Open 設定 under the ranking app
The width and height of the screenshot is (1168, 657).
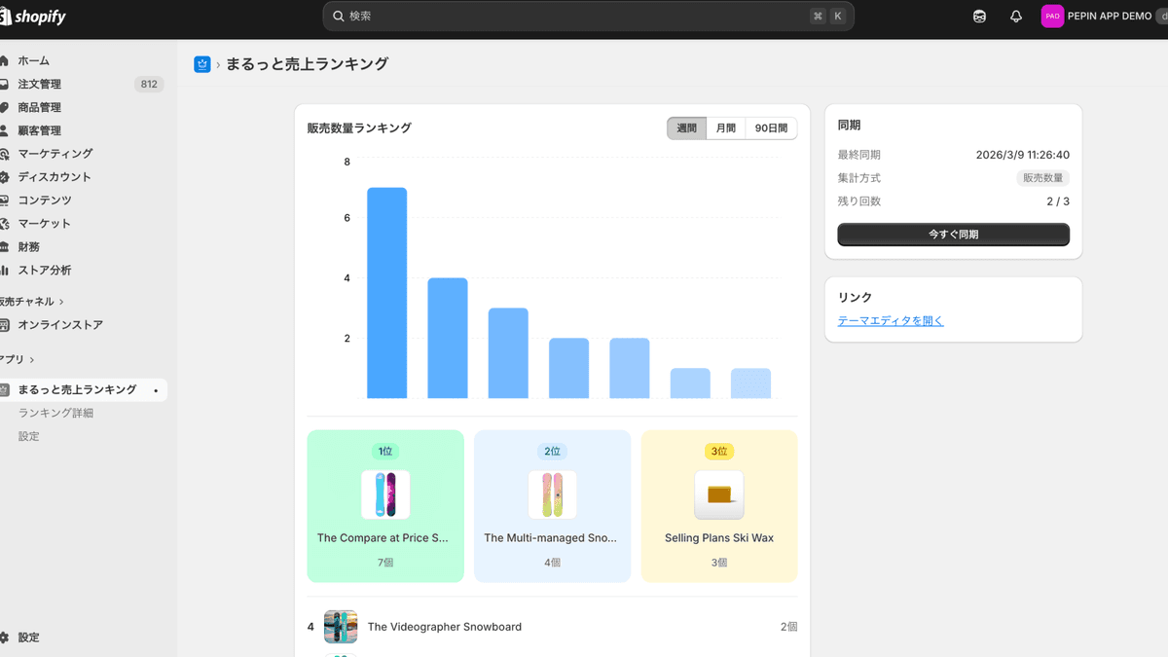point(28,435)
